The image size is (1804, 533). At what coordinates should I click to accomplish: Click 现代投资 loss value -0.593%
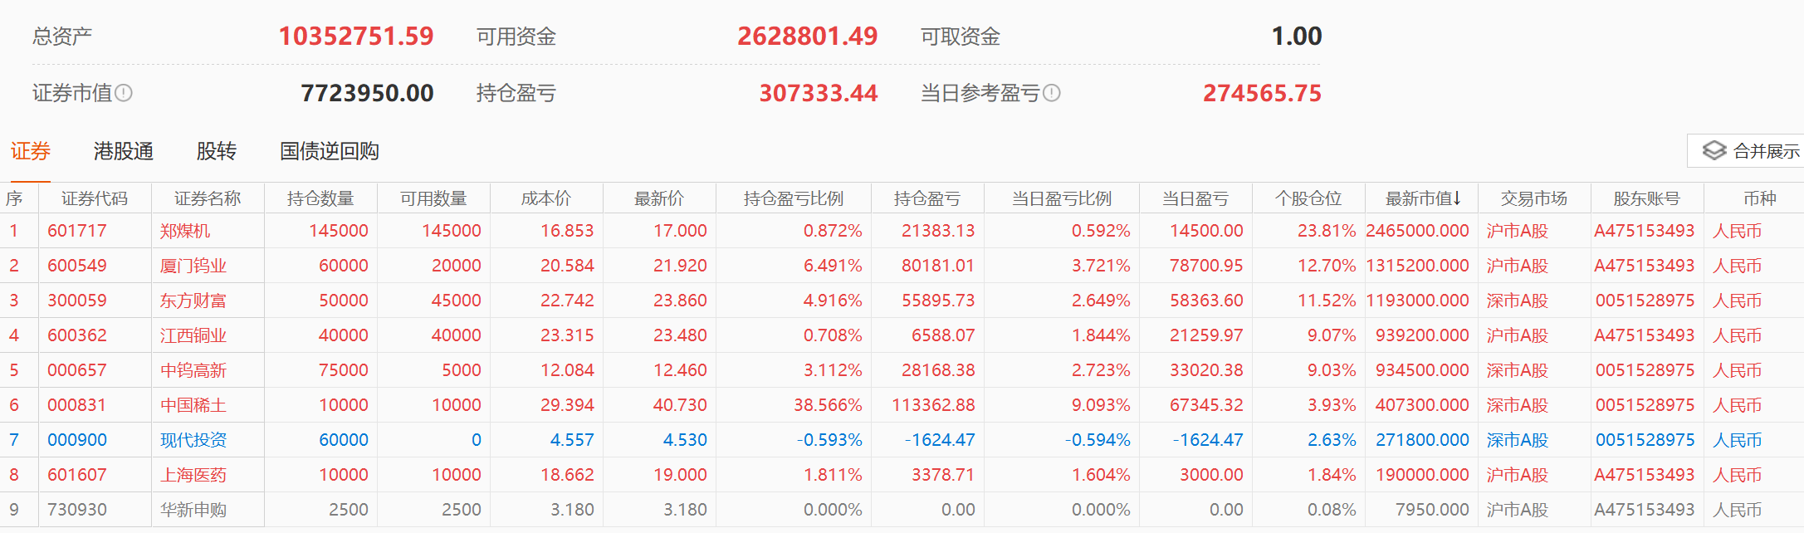pyautogui.click(x=829, y=440)
